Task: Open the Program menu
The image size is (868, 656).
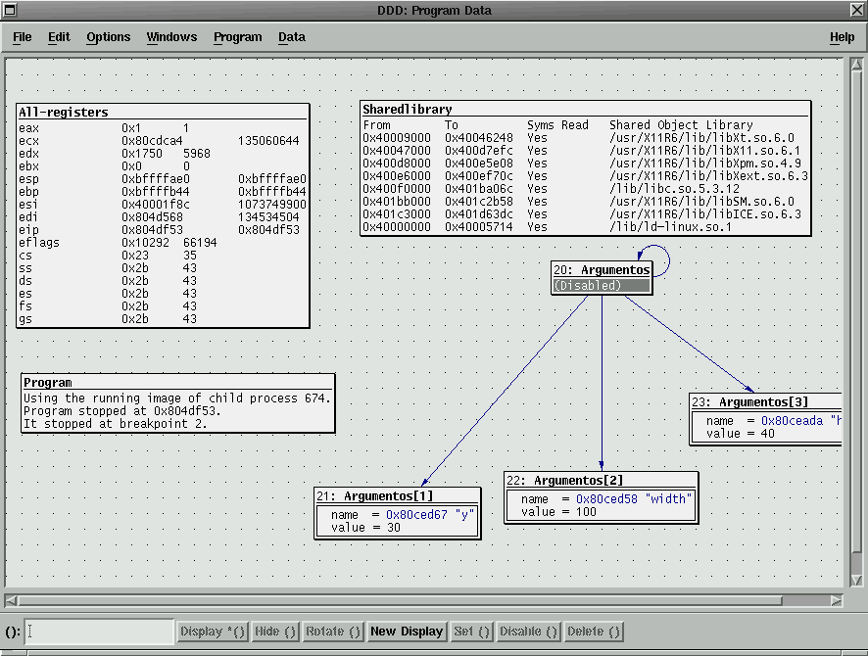Action: click(237, 37)
